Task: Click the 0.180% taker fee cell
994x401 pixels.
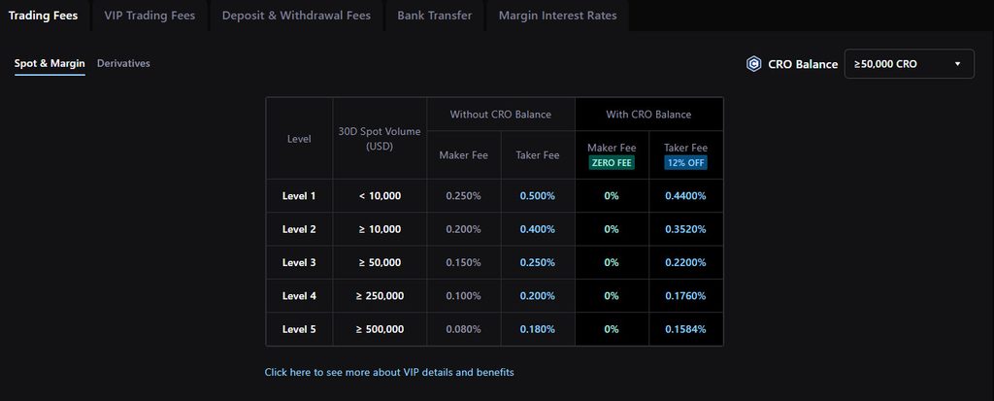Action: pyautogui.click(x=538, y=329)
